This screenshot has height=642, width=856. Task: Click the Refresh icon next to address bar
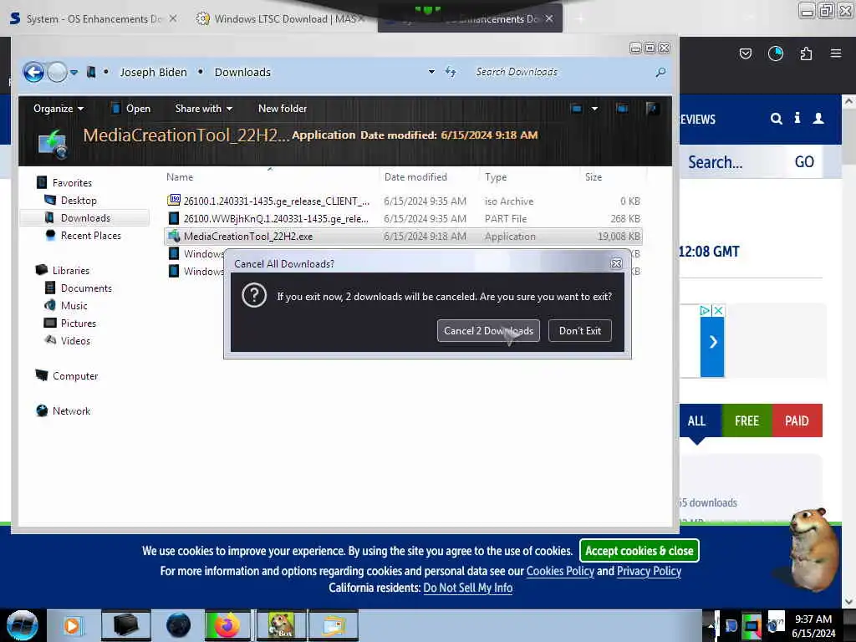451,72
